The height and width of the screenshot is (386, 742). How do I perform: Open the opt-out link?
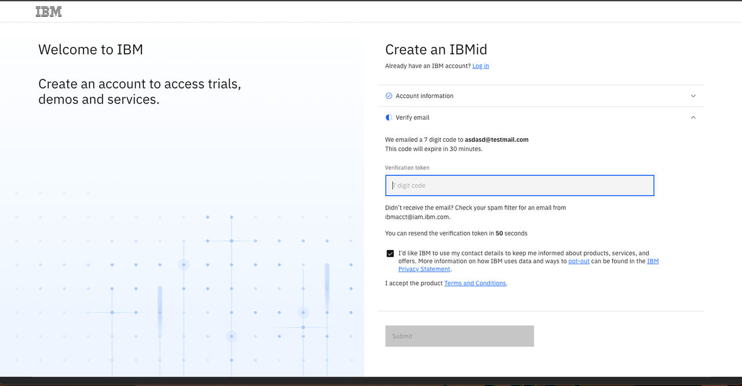point(579,261)
